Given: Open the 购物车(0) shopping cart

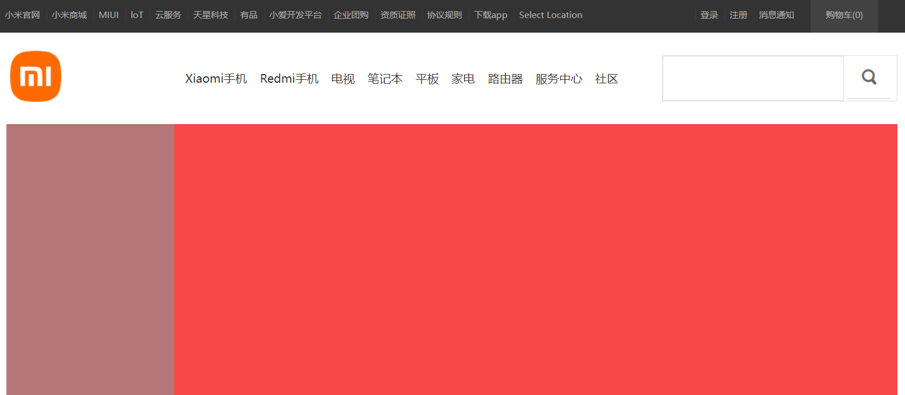Looking at the screenshot, I should click(844, 15).
